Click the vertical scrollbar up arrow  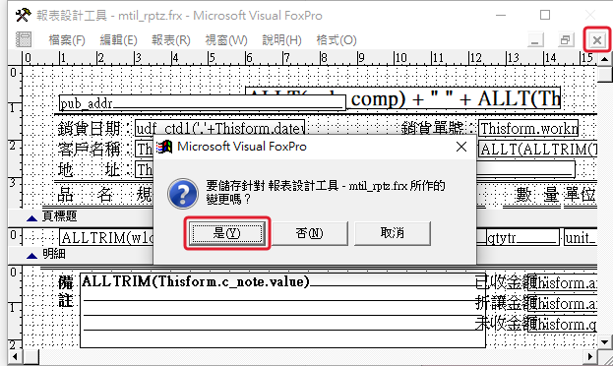pyautogui.click(x=605, y=59)
